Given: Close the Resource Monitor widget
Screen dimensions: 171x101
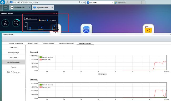Looking at the screenshot, I should pyautogui.click(x=57, y=13).
